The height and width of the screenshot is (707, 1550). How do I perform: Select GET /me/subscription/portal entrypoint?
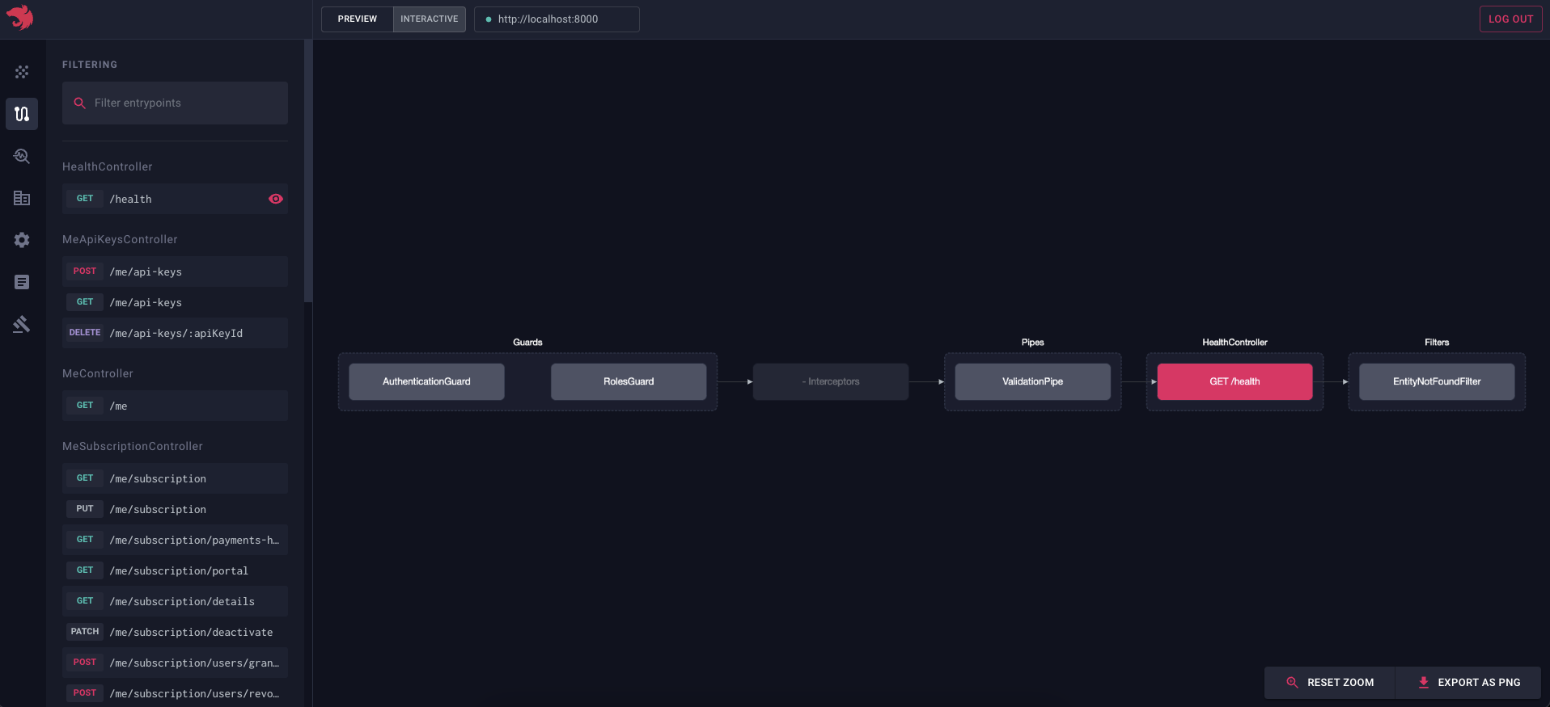point(175,570)
